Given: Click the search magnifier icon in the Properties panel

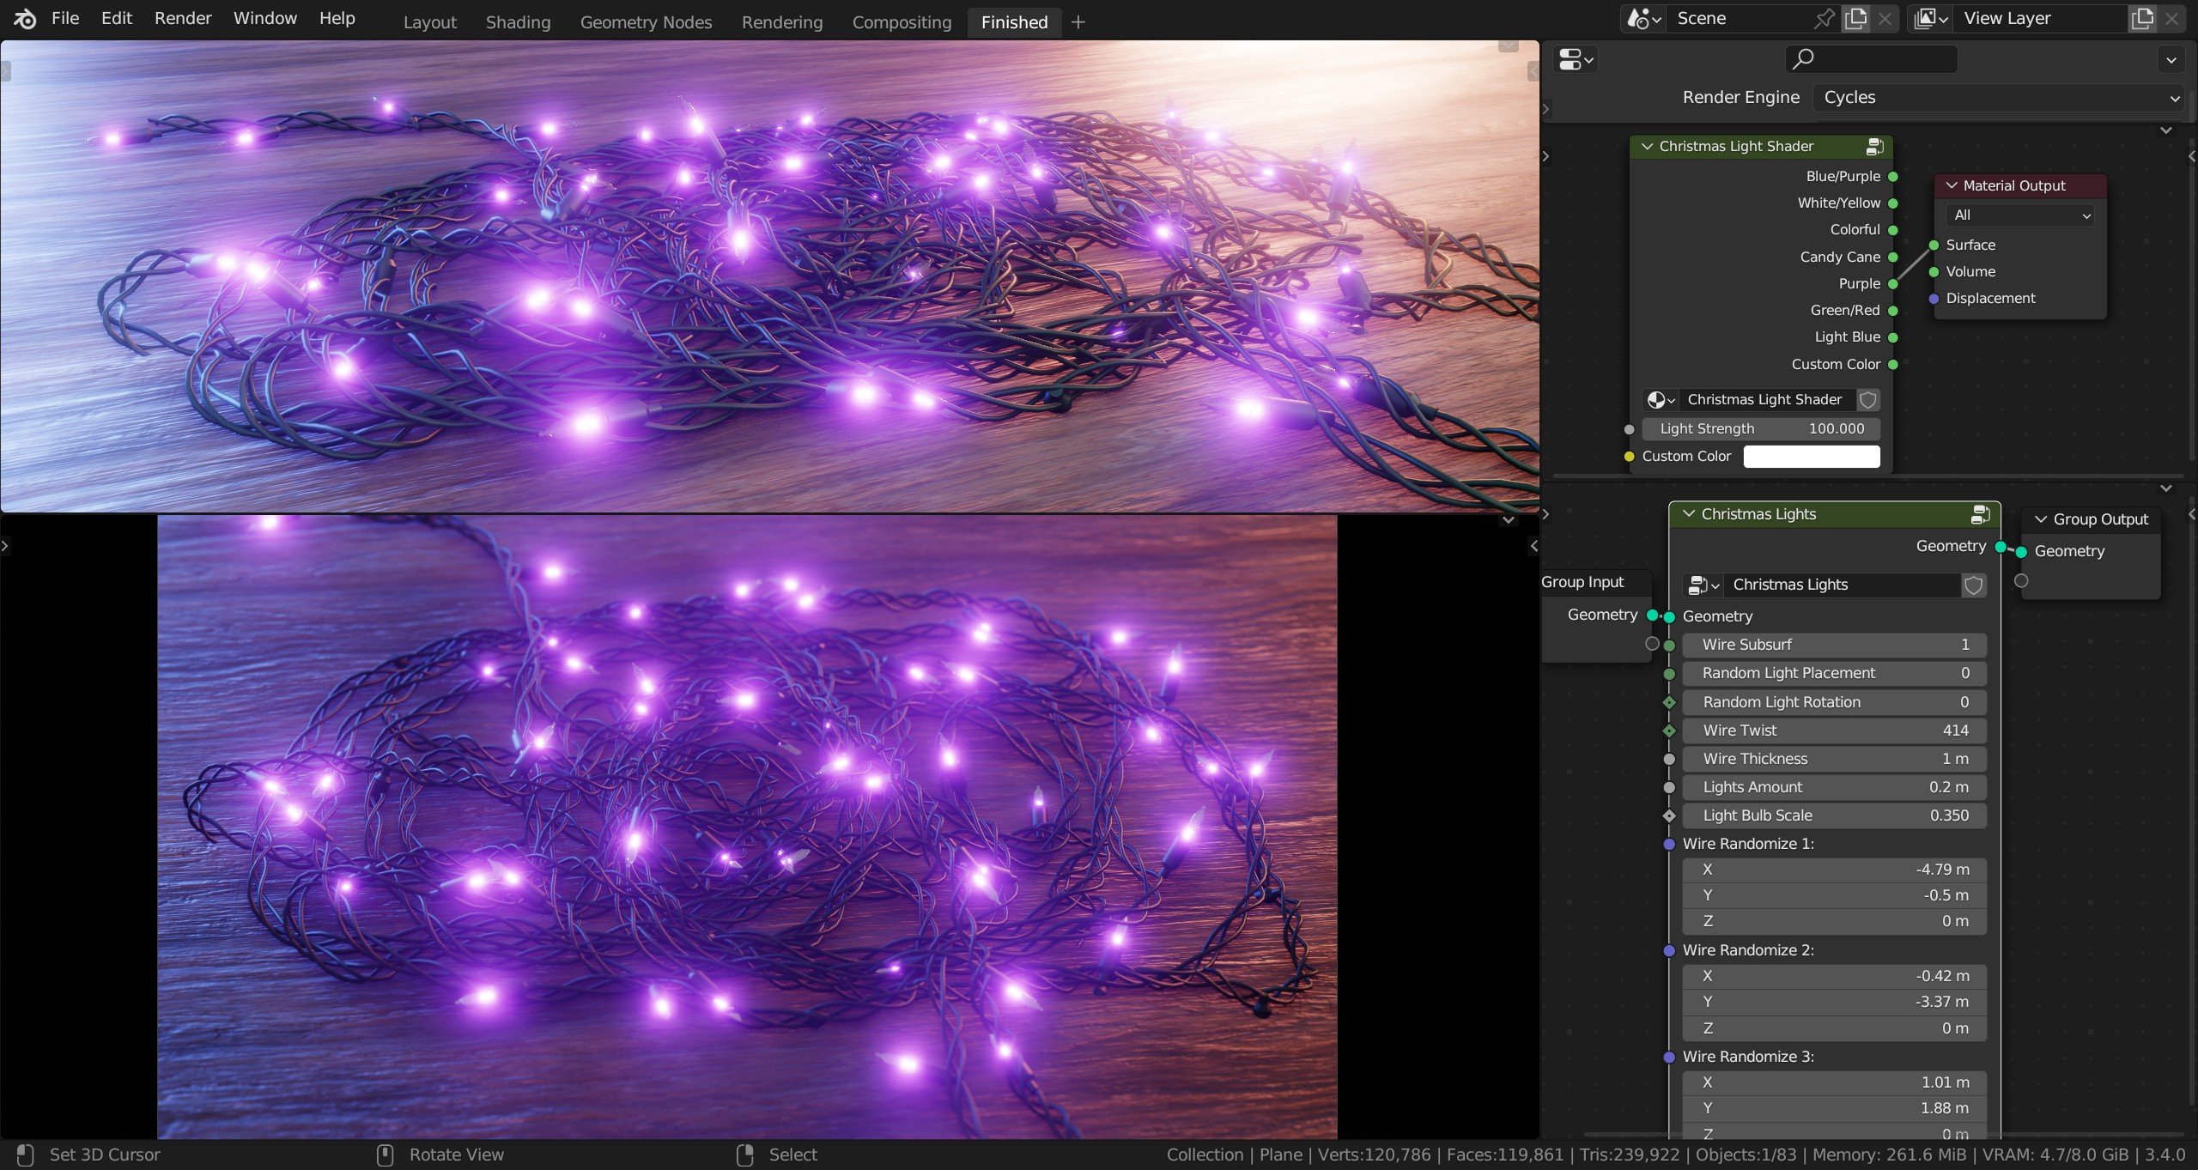Looking at the screenshot, I should point(1803,58).
